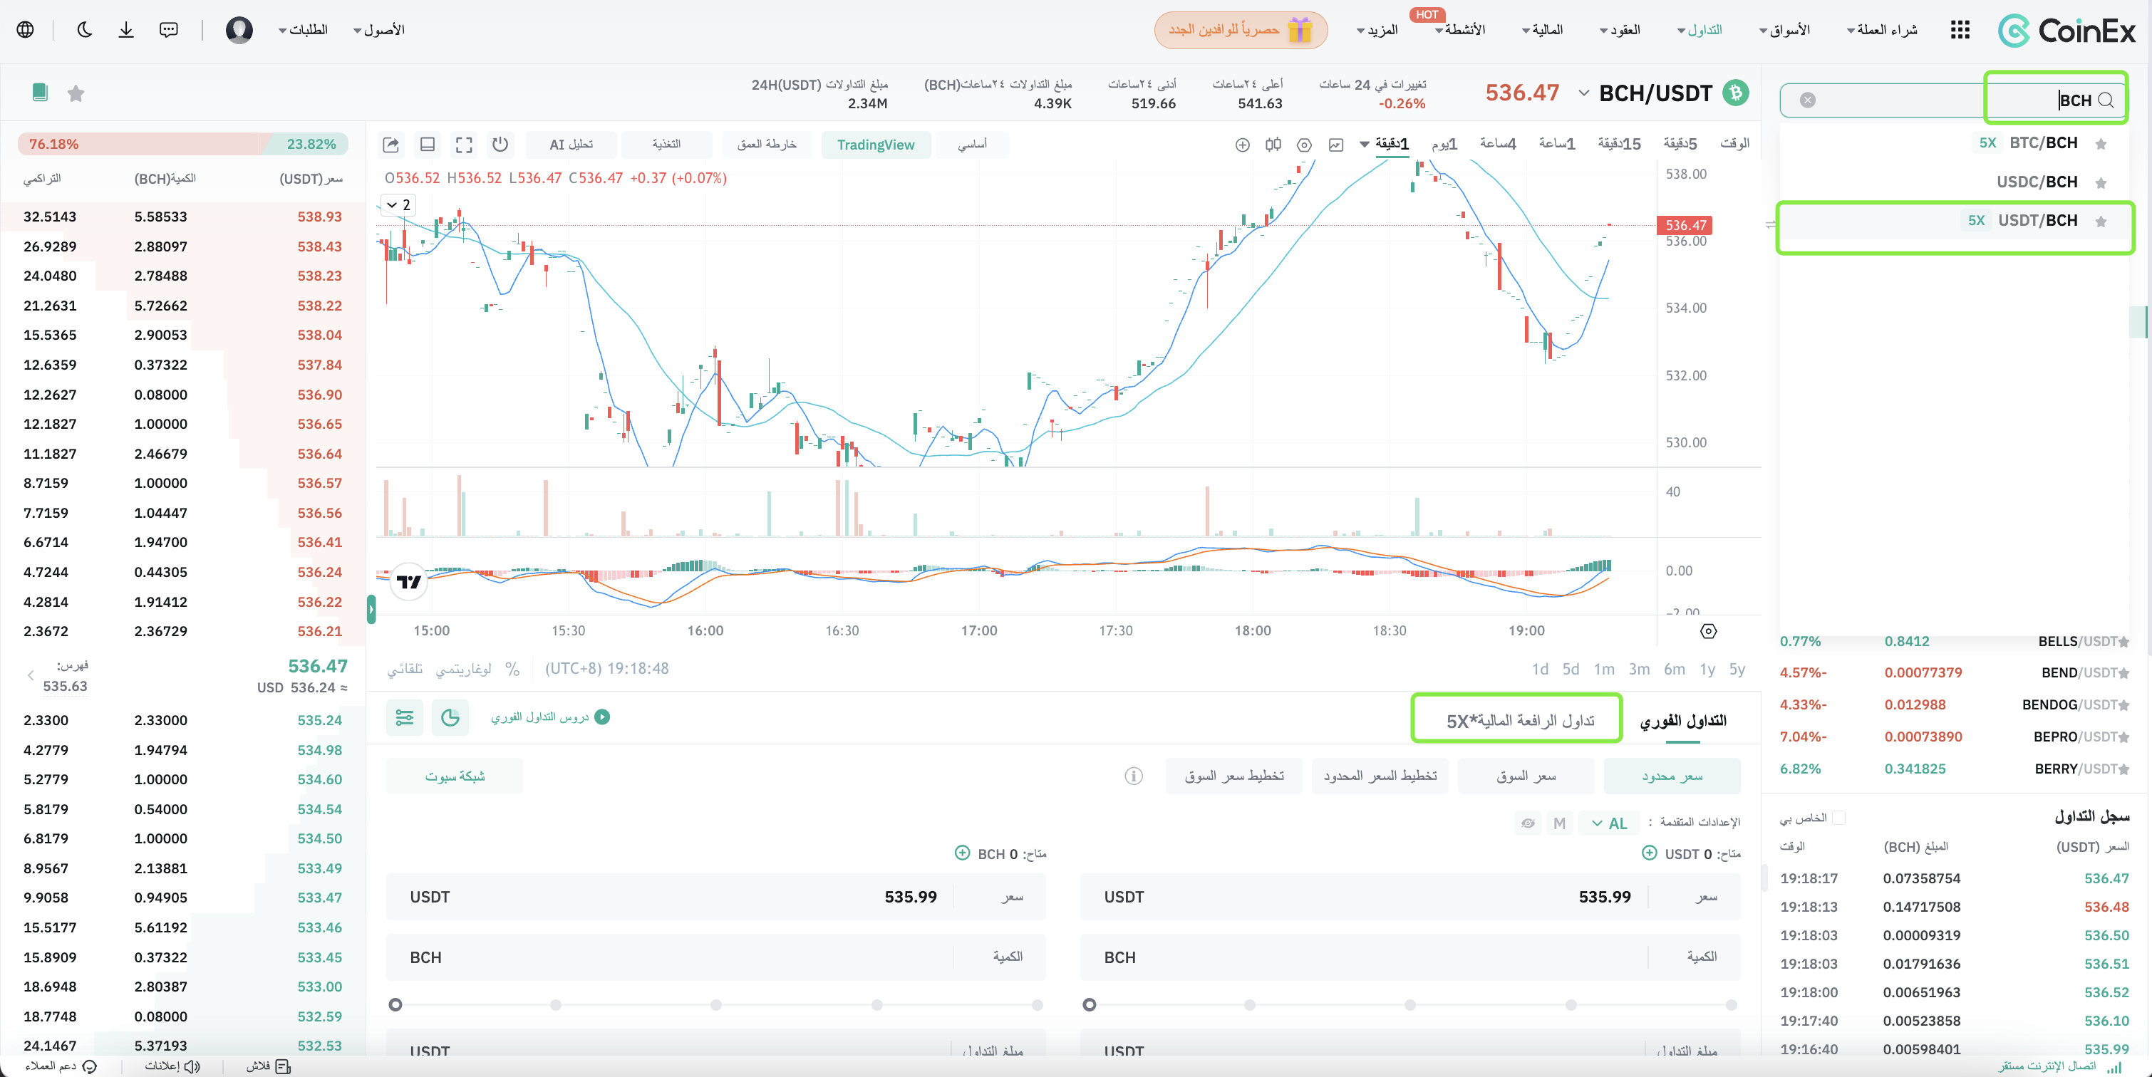Expand the الأسواق markets menu
The height and width of the screenshot is (1077, 2152).
point(1784,30)
